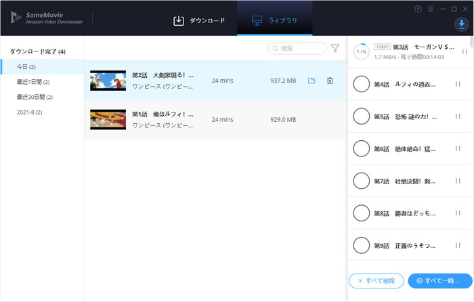Switch to the ライブラリ tab
Image resolution: width=474 pixels, height=302 pixels.
pyautogui.click(x=274, y=19)
